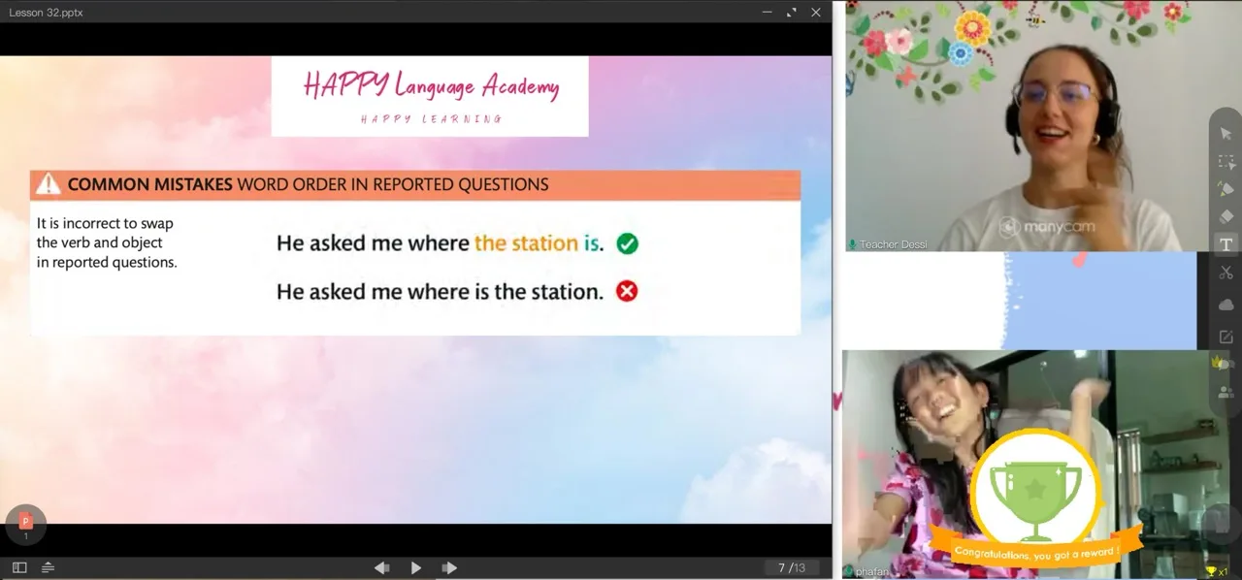This screenshot has width=1242, height=580.
Task: Click the red X after incorrect sentence
Action: pos(627,291)
